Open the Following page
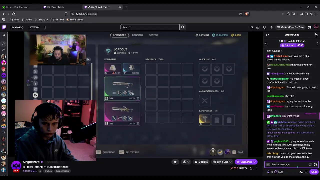 pos(17,27)
